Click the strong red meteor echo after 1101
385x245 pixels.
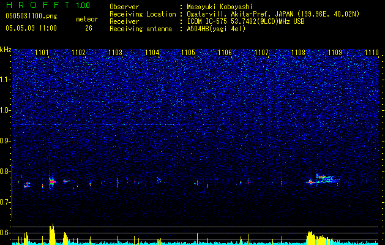pos(52,182)
